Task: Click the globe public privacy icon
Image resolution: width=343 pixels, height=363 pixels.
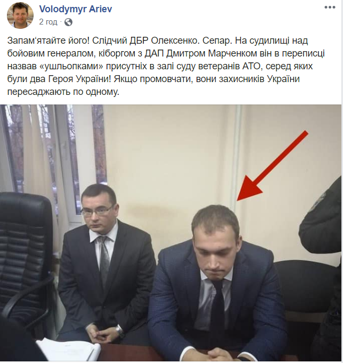Action: [69, 22]
